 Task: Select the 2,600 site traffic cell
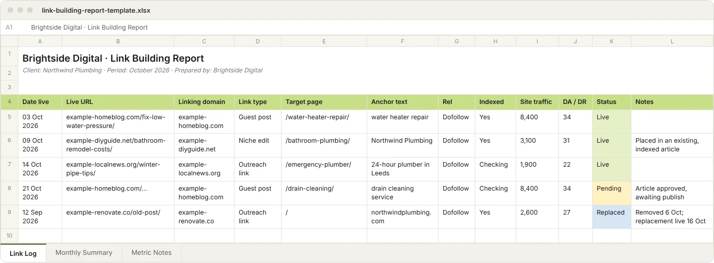click(x=537, y=217)
